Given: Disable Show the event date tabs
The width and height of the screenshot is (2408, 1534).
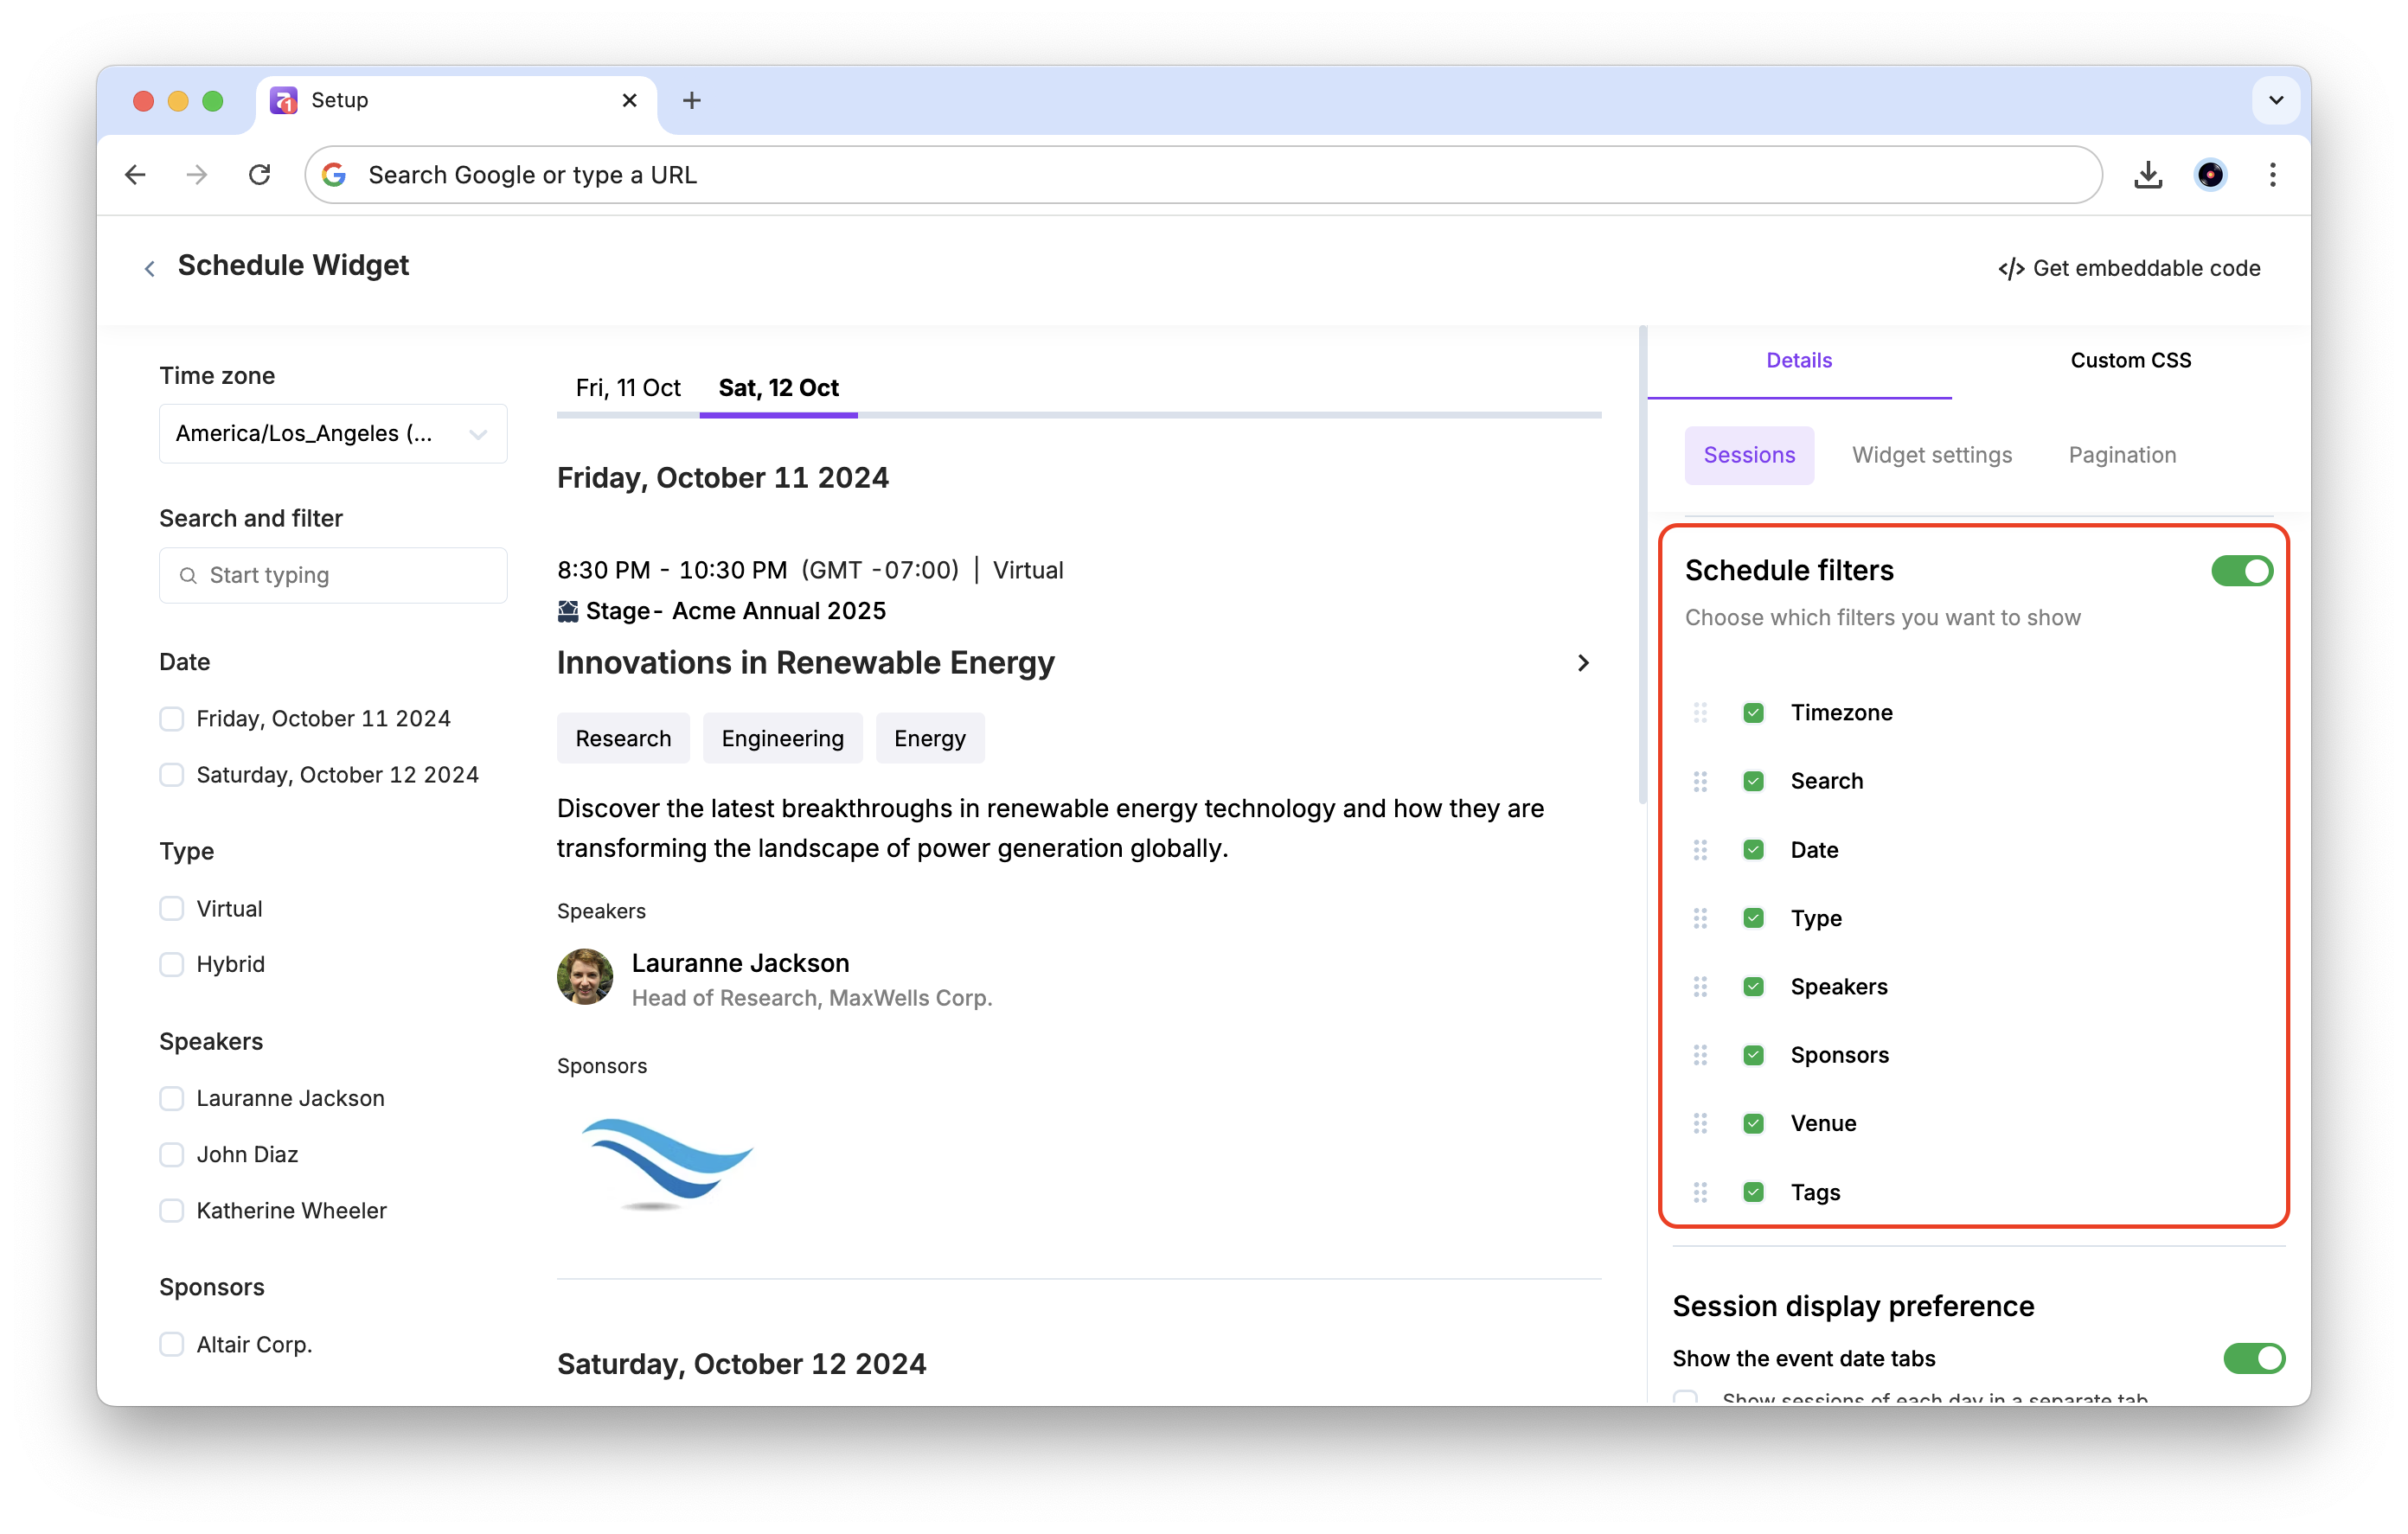Looking at the screenshot, I should pos(2253,1358).
